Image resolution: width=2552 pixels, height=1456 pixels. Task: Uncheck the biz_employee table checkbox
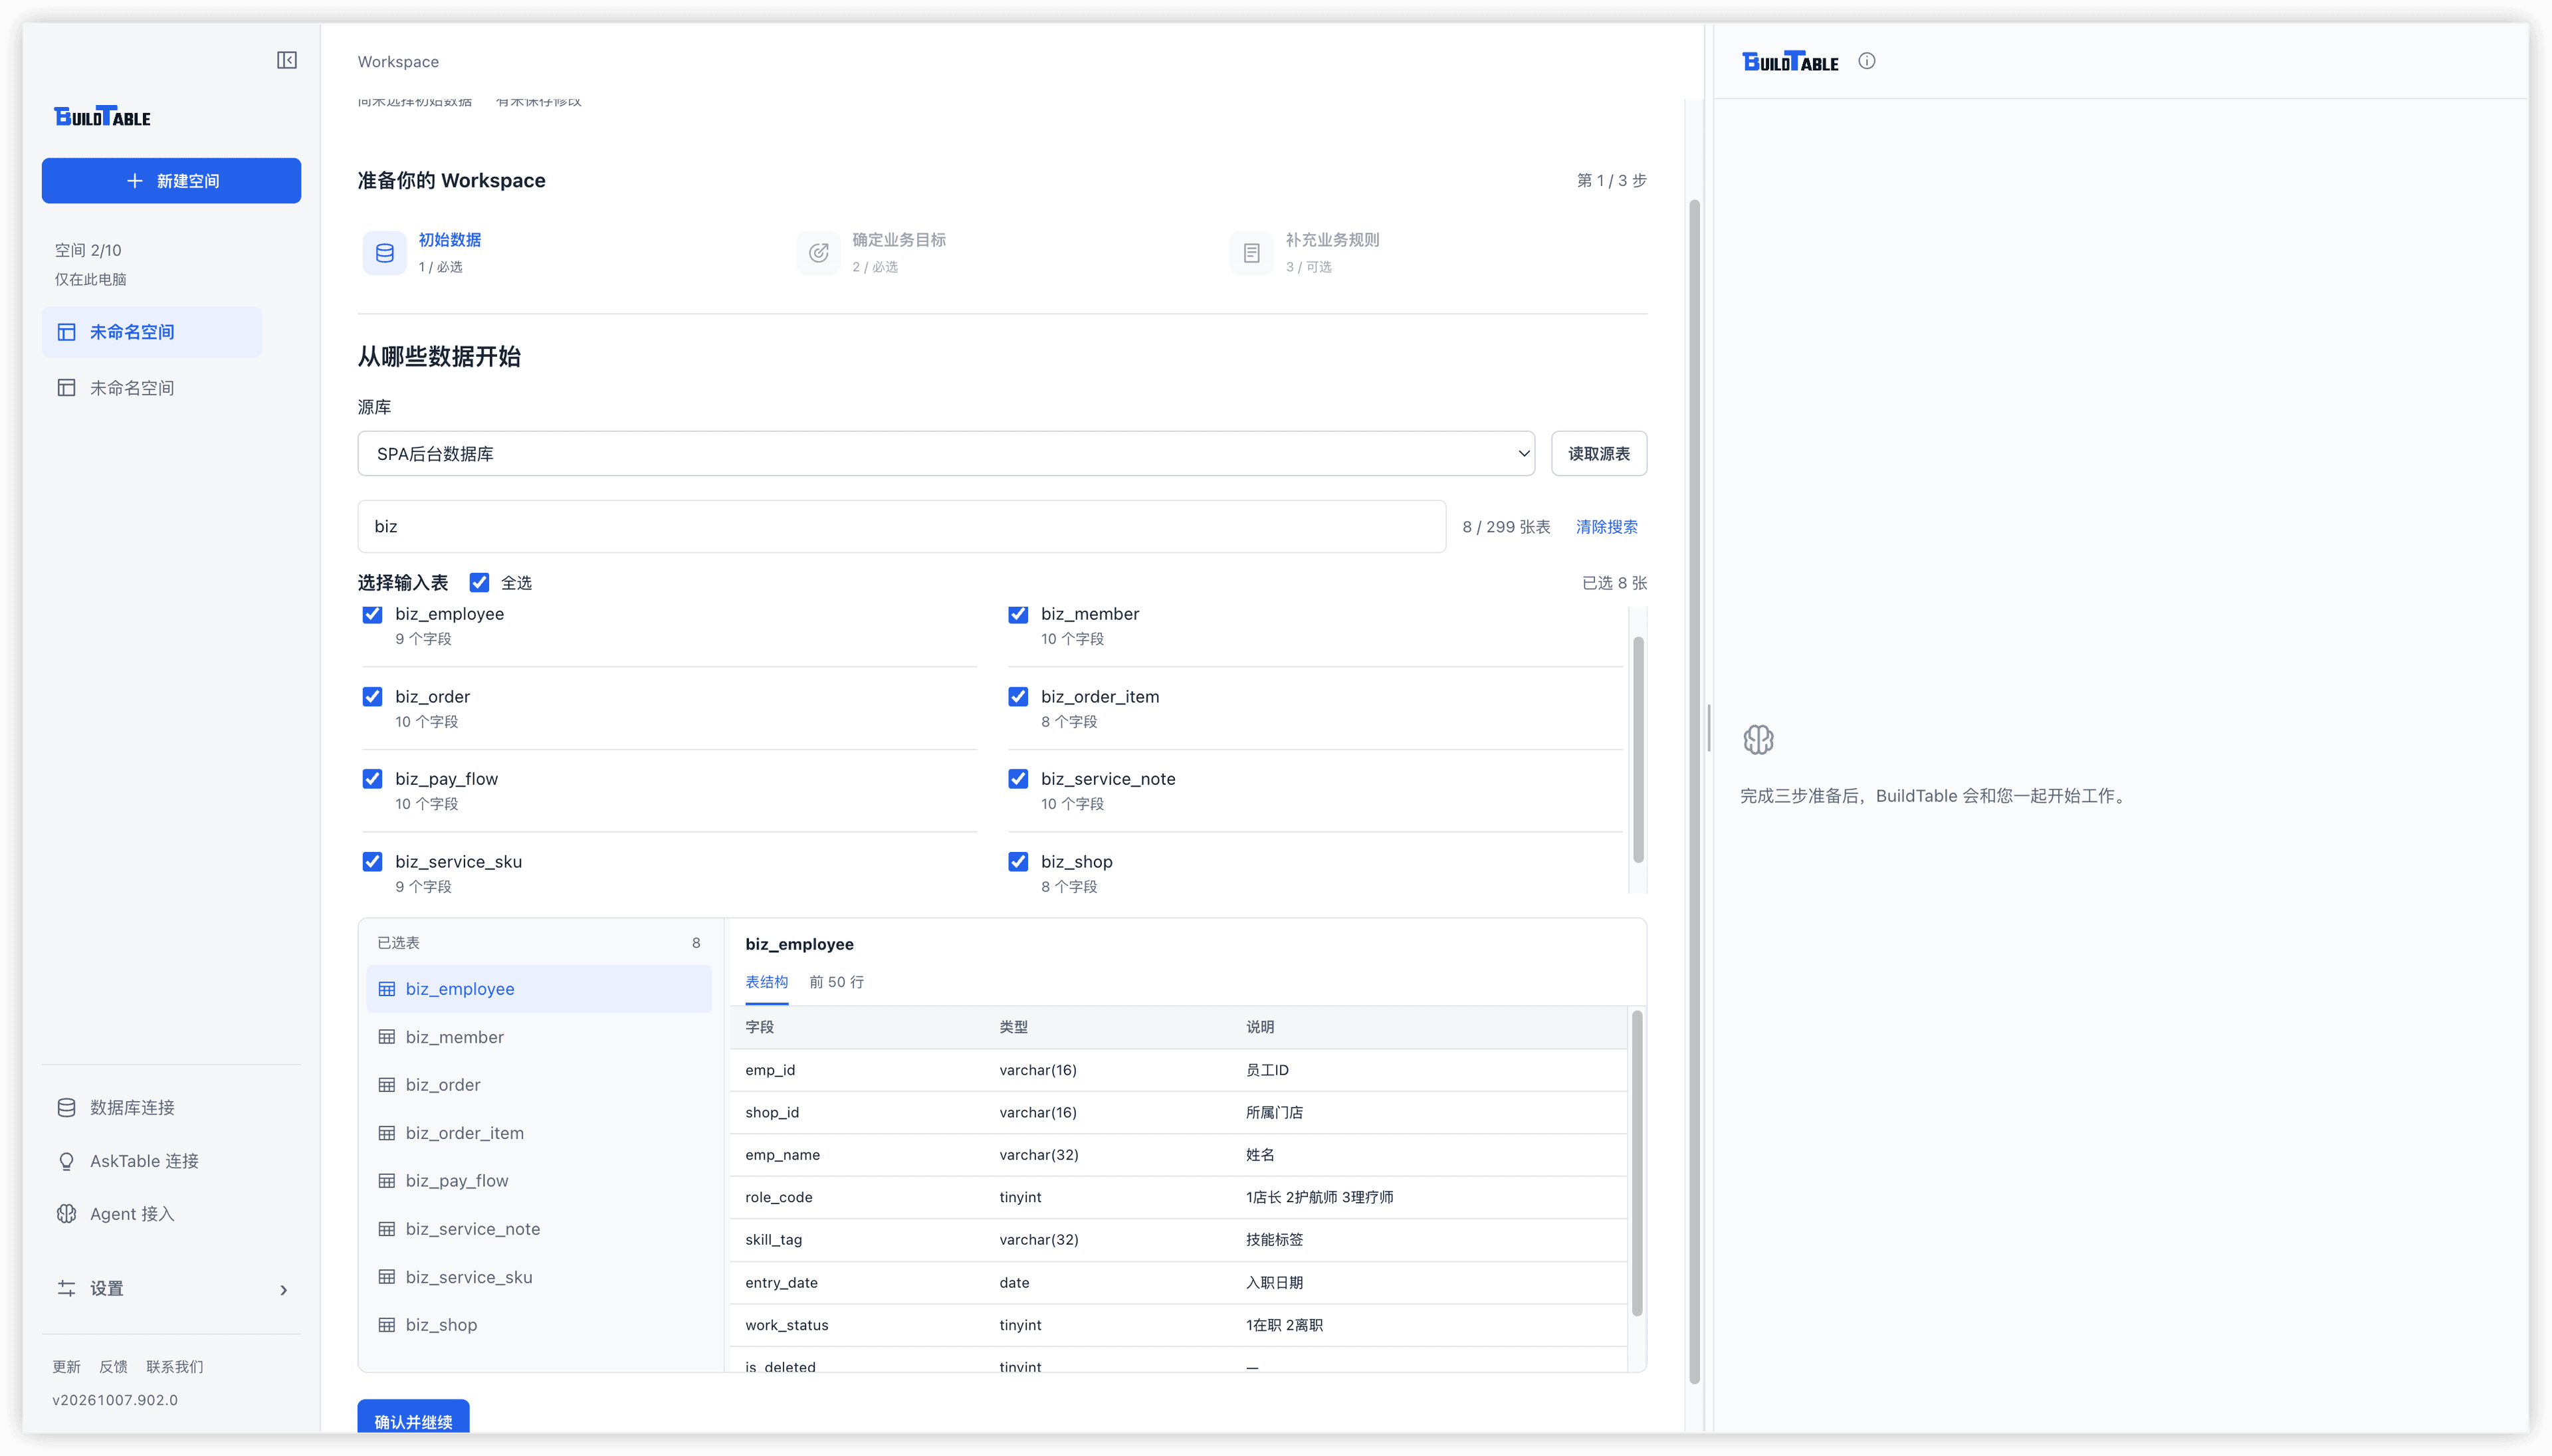coord(372,614)
